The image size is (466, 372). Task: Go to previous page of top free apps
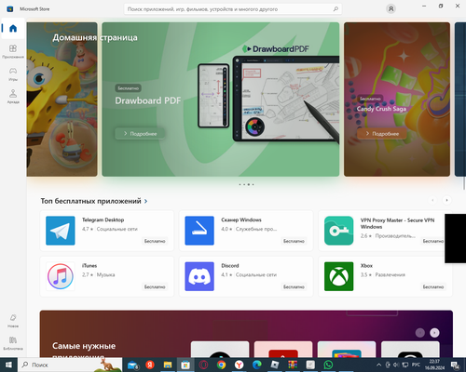432,200
